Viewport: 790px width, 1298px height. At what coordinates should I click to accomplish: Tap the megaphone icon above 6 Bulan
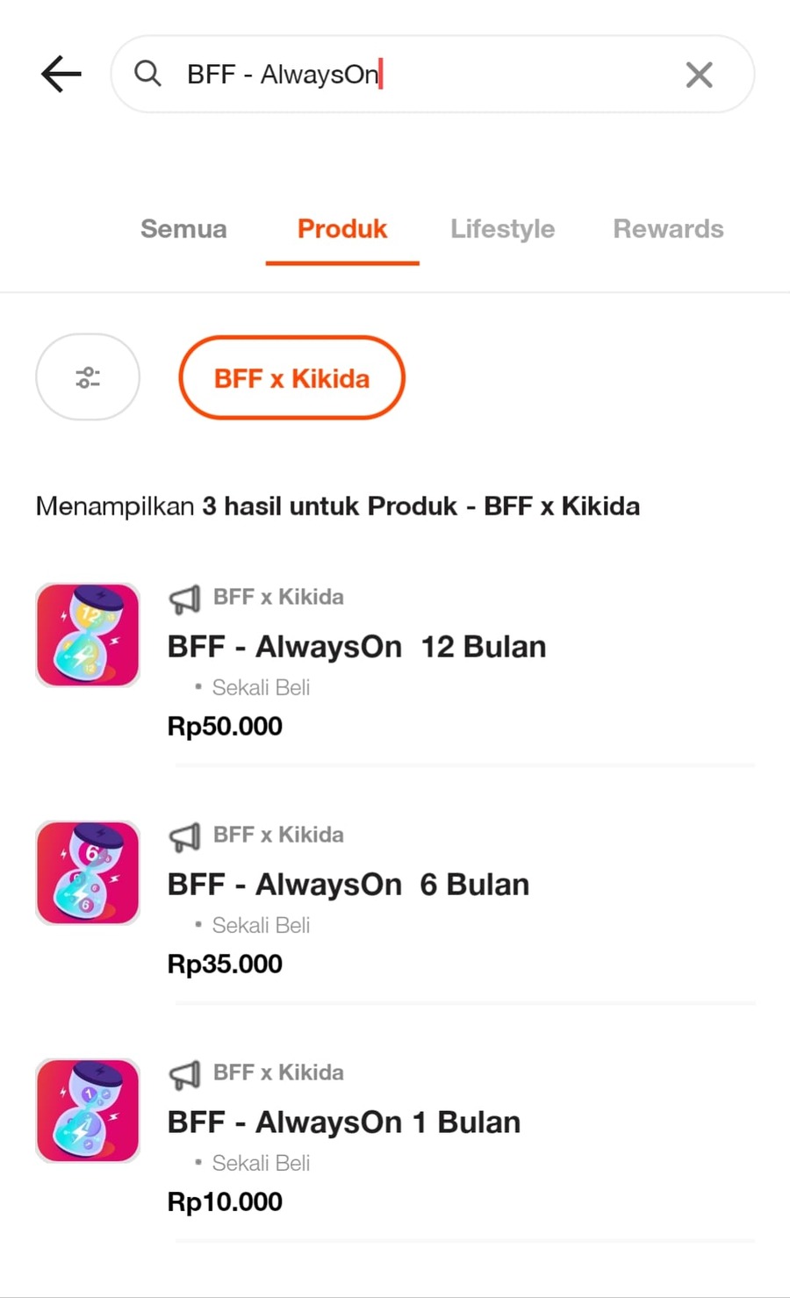click(184, 836)
